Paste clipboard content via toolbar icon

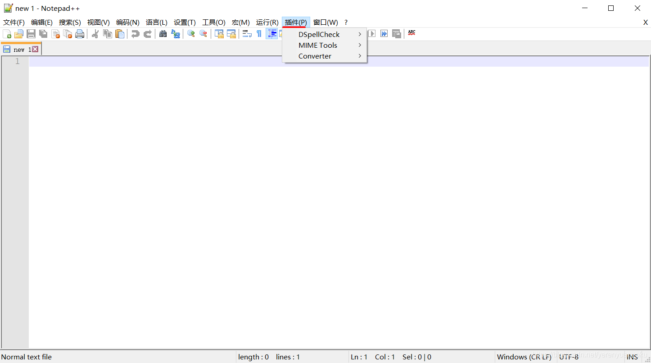[x=120, y=33]
